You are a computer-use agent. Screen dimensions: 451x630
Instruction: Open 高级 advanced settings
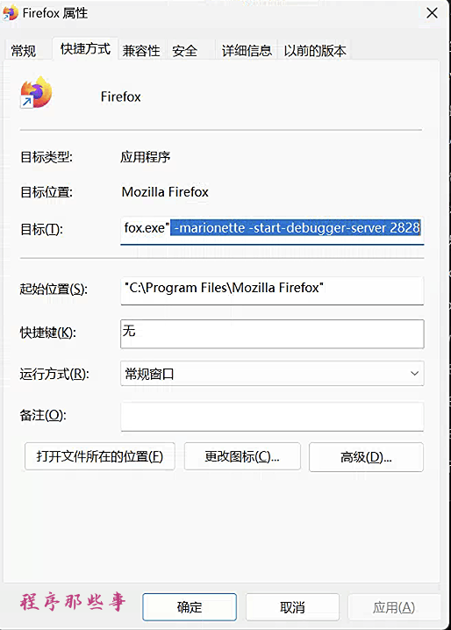point(366,457)
